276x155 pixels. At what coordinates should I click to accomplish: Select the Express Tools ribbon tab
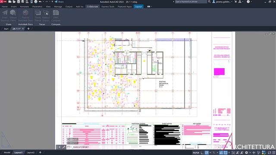[x=108, y=6]
